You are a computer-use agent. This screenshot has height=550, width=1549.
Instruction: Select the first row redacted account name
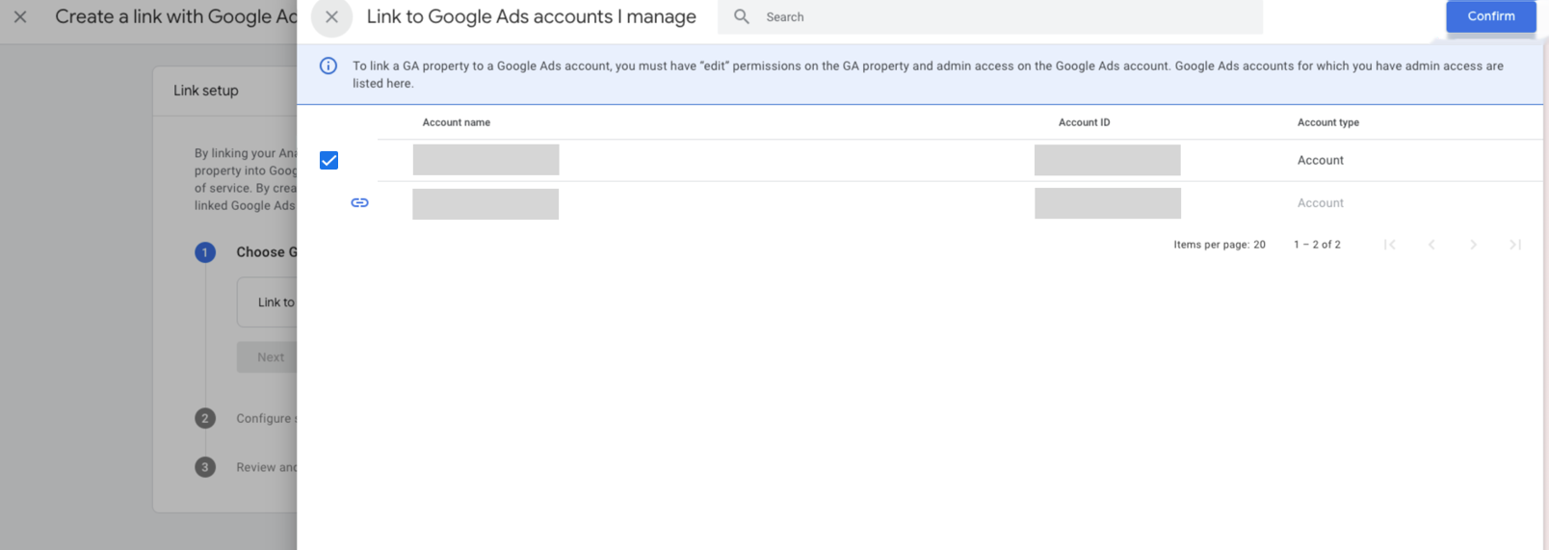[486, 160]
